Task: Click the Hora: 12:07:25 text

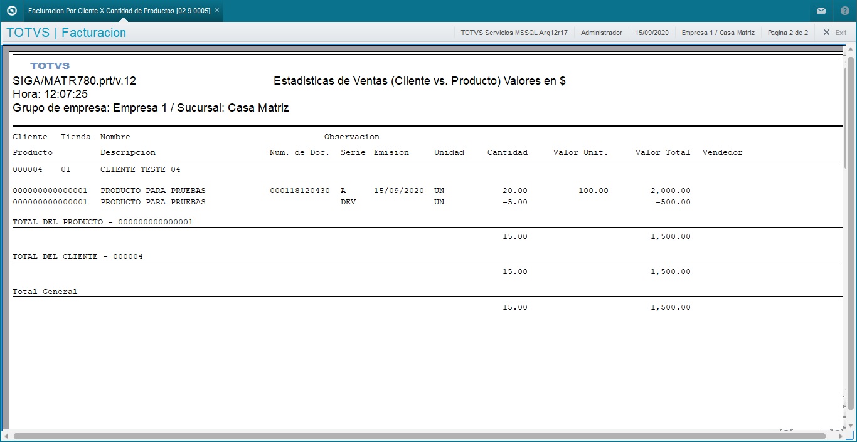Action: [x=50, y=94]
